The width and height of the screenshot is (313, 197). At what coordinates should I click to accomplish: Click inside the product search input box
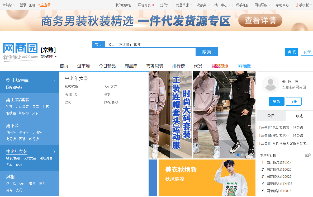point(144,52)
